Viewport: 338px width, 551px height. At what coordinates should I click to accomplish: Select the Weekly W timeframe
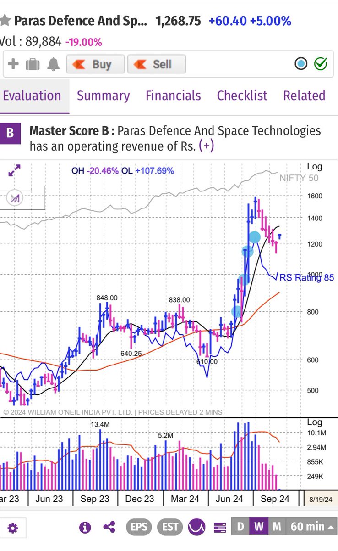[x=259, y=527]
